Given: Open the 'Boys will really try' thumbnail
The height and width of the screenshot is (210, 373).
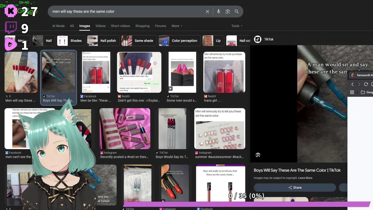Looking at the screenshot, I should point(221,184).
